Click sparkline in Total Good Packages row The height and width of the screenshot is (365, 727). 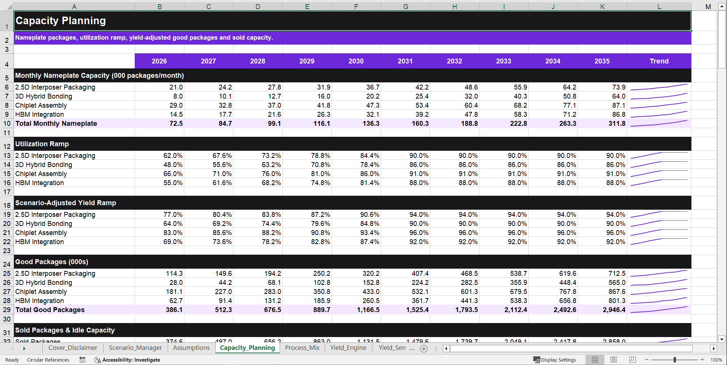[659, 310]
